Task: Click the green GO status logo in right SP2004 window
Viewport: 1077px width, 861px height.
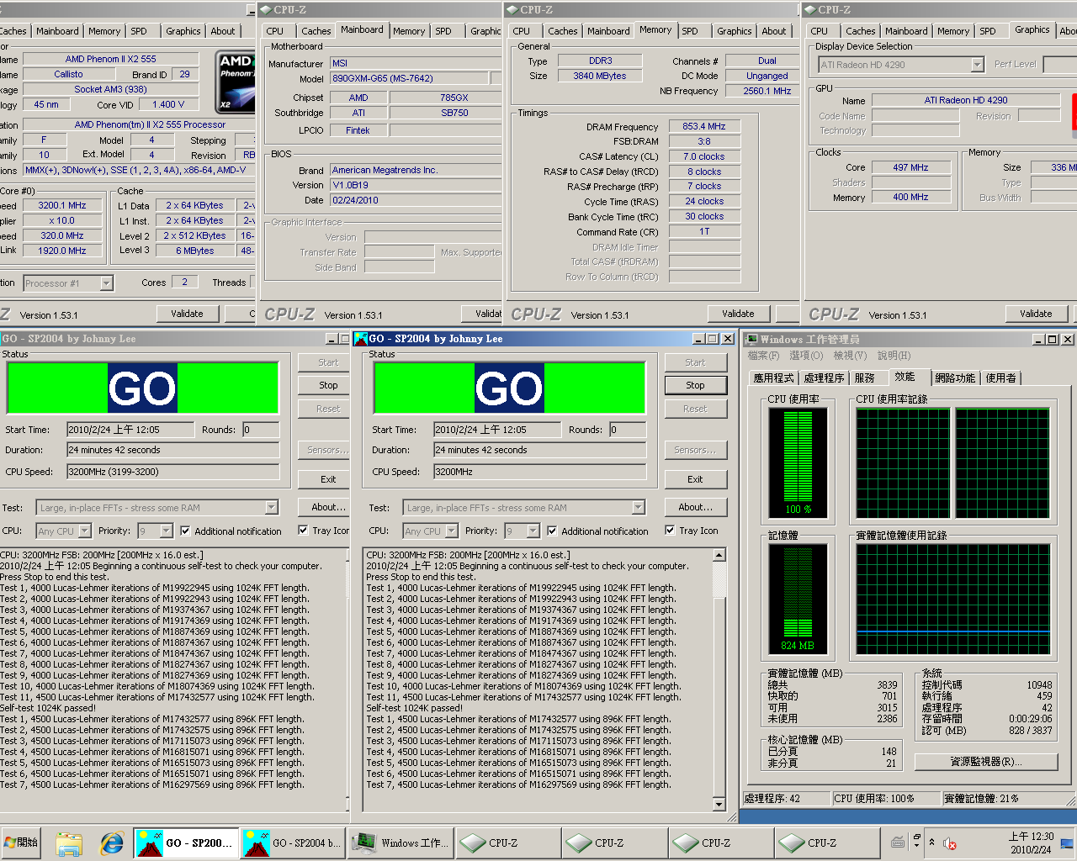Action: 509,388
